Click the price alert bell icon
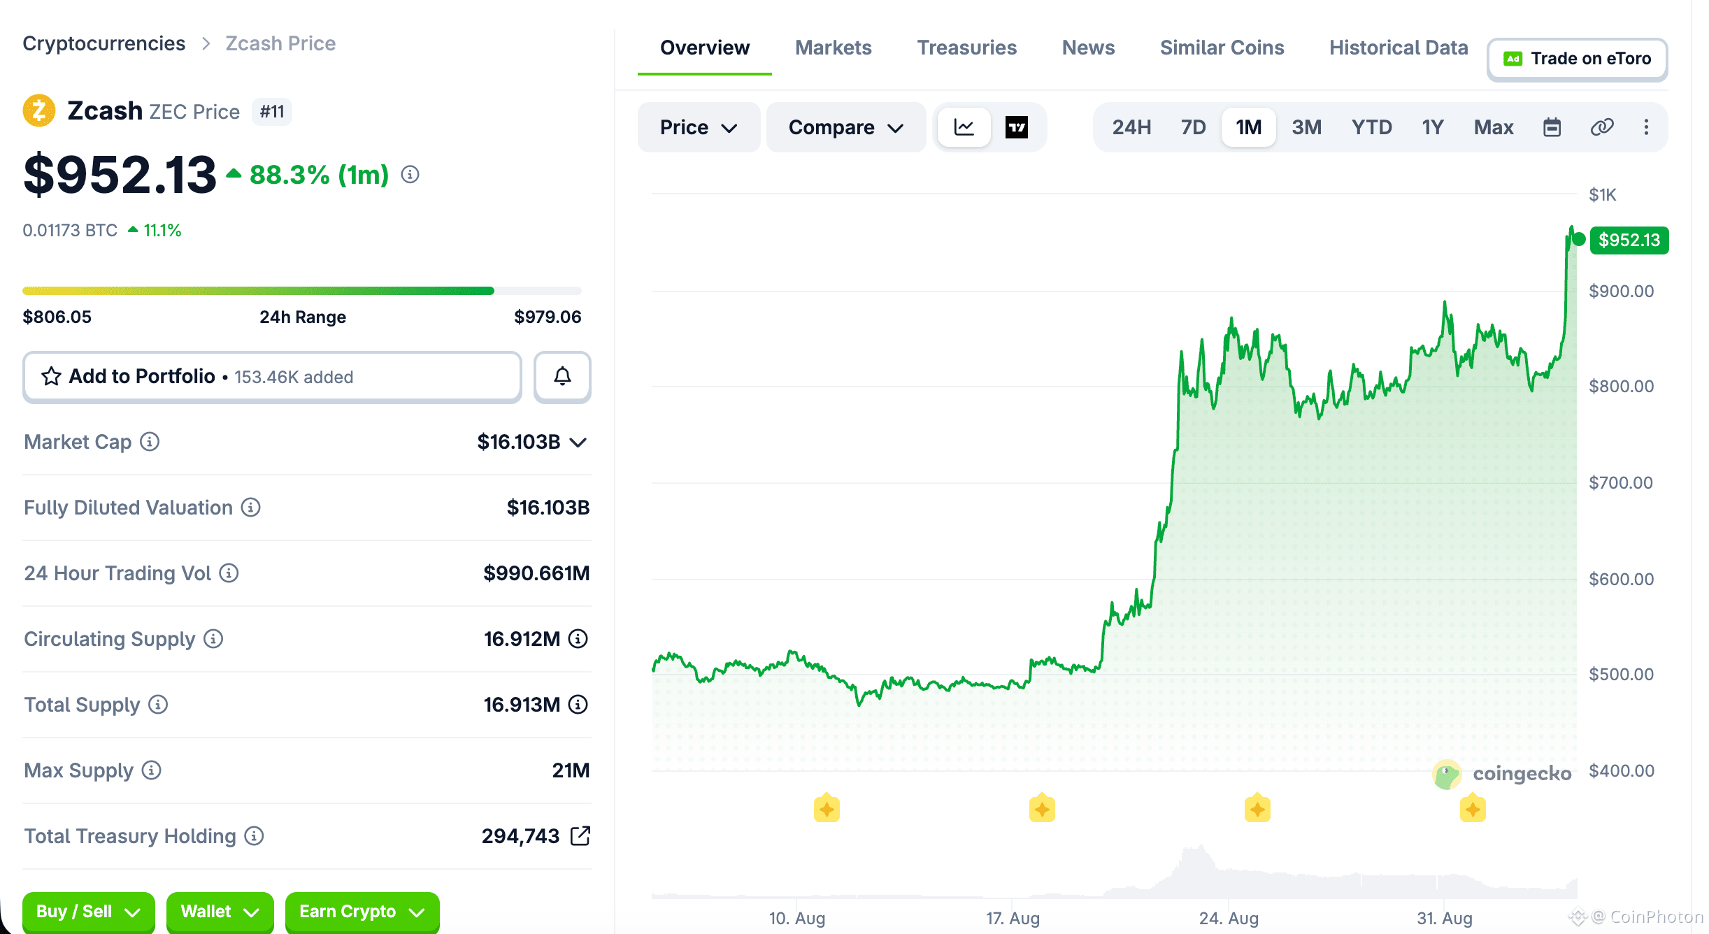Image resolution: width=1709 pixels, height=934 pixels. (x=562, y=377)
